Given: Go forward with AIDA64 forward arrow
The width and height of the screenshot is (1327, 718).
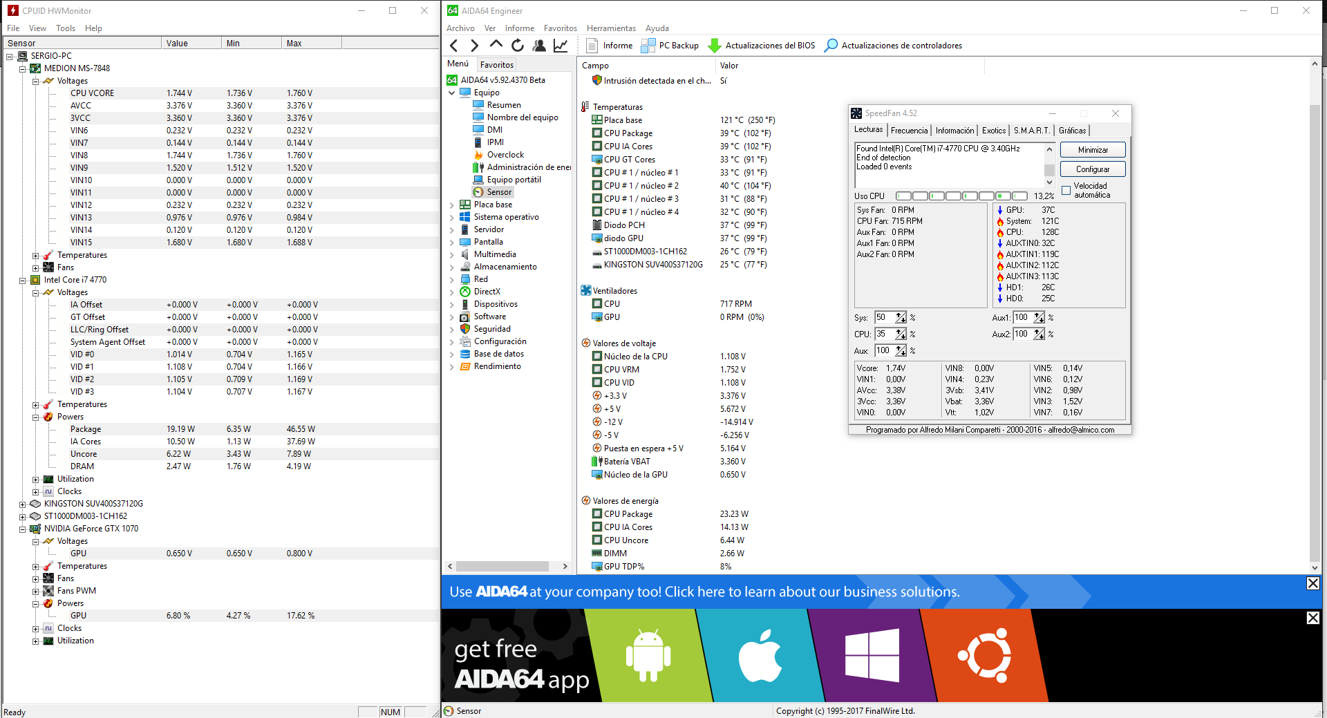Looking at the screenshot, I should [474, 46].
